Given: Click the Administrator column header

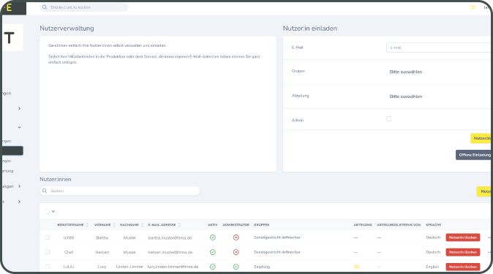Looking at the screenshot, I should coord(236,225).
